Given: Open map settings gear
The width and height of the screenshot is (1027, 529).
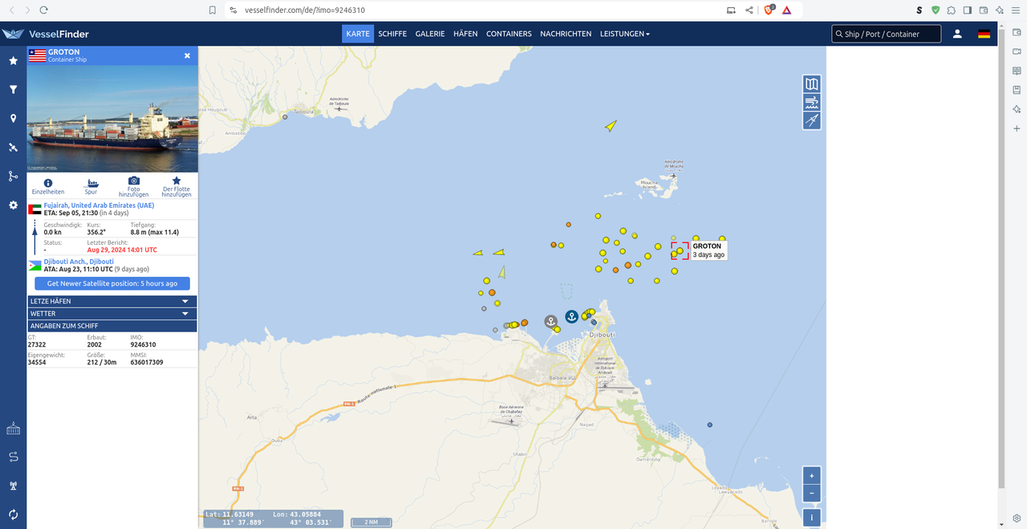Looking at the screenshot, I should 13,205.
